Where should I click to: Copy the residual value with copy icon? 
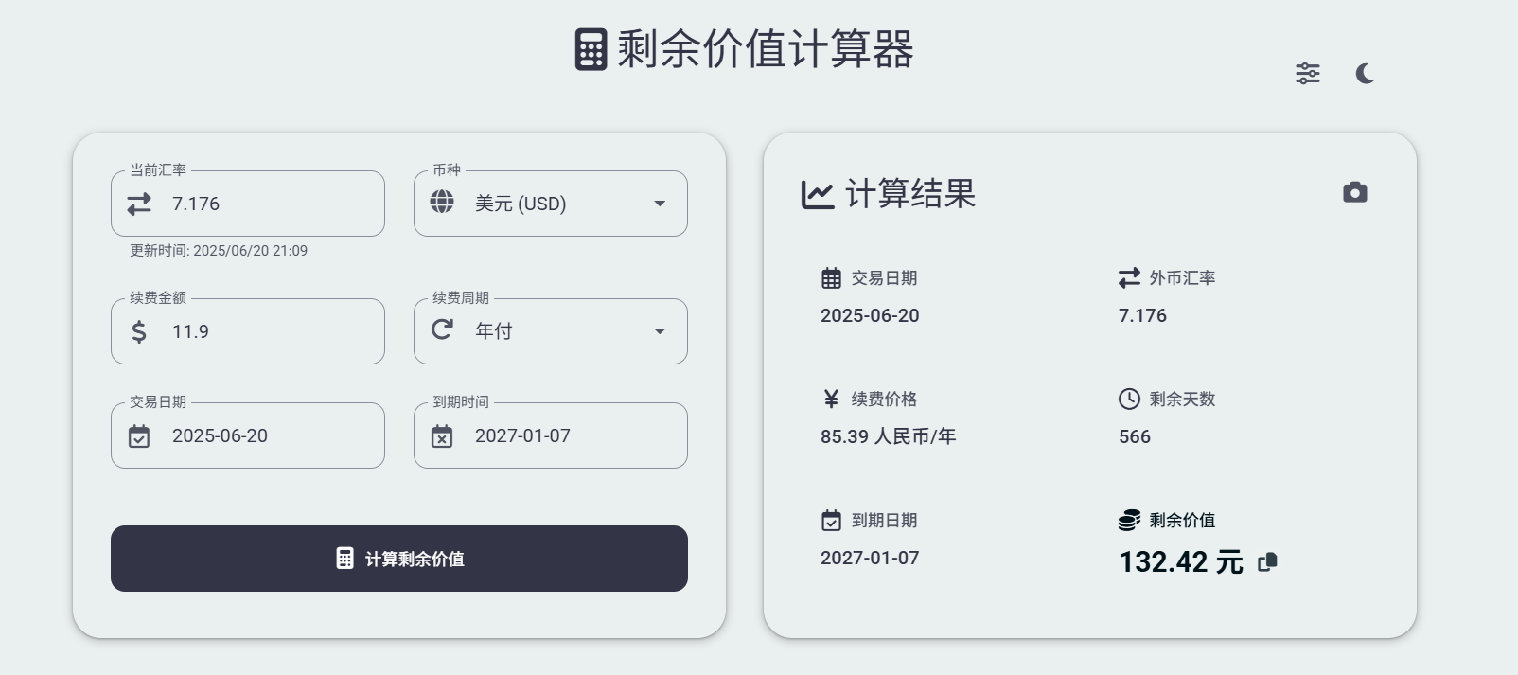(1266, 560)
